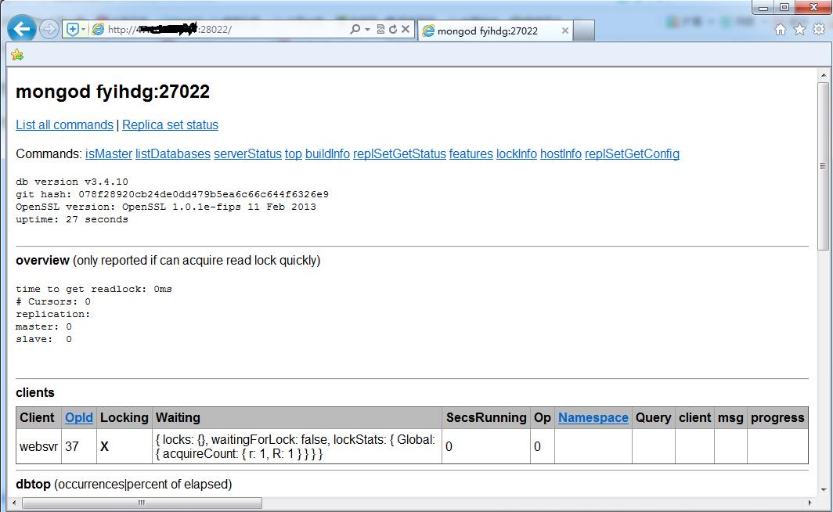Open the Replica set status link
The height and width of the screenshot is (512, 833).
170,124
